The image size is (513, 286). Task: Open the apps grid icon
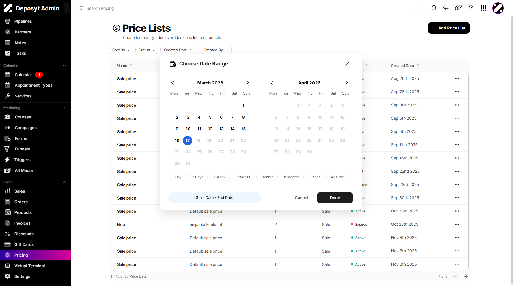(x=484, y=8)
